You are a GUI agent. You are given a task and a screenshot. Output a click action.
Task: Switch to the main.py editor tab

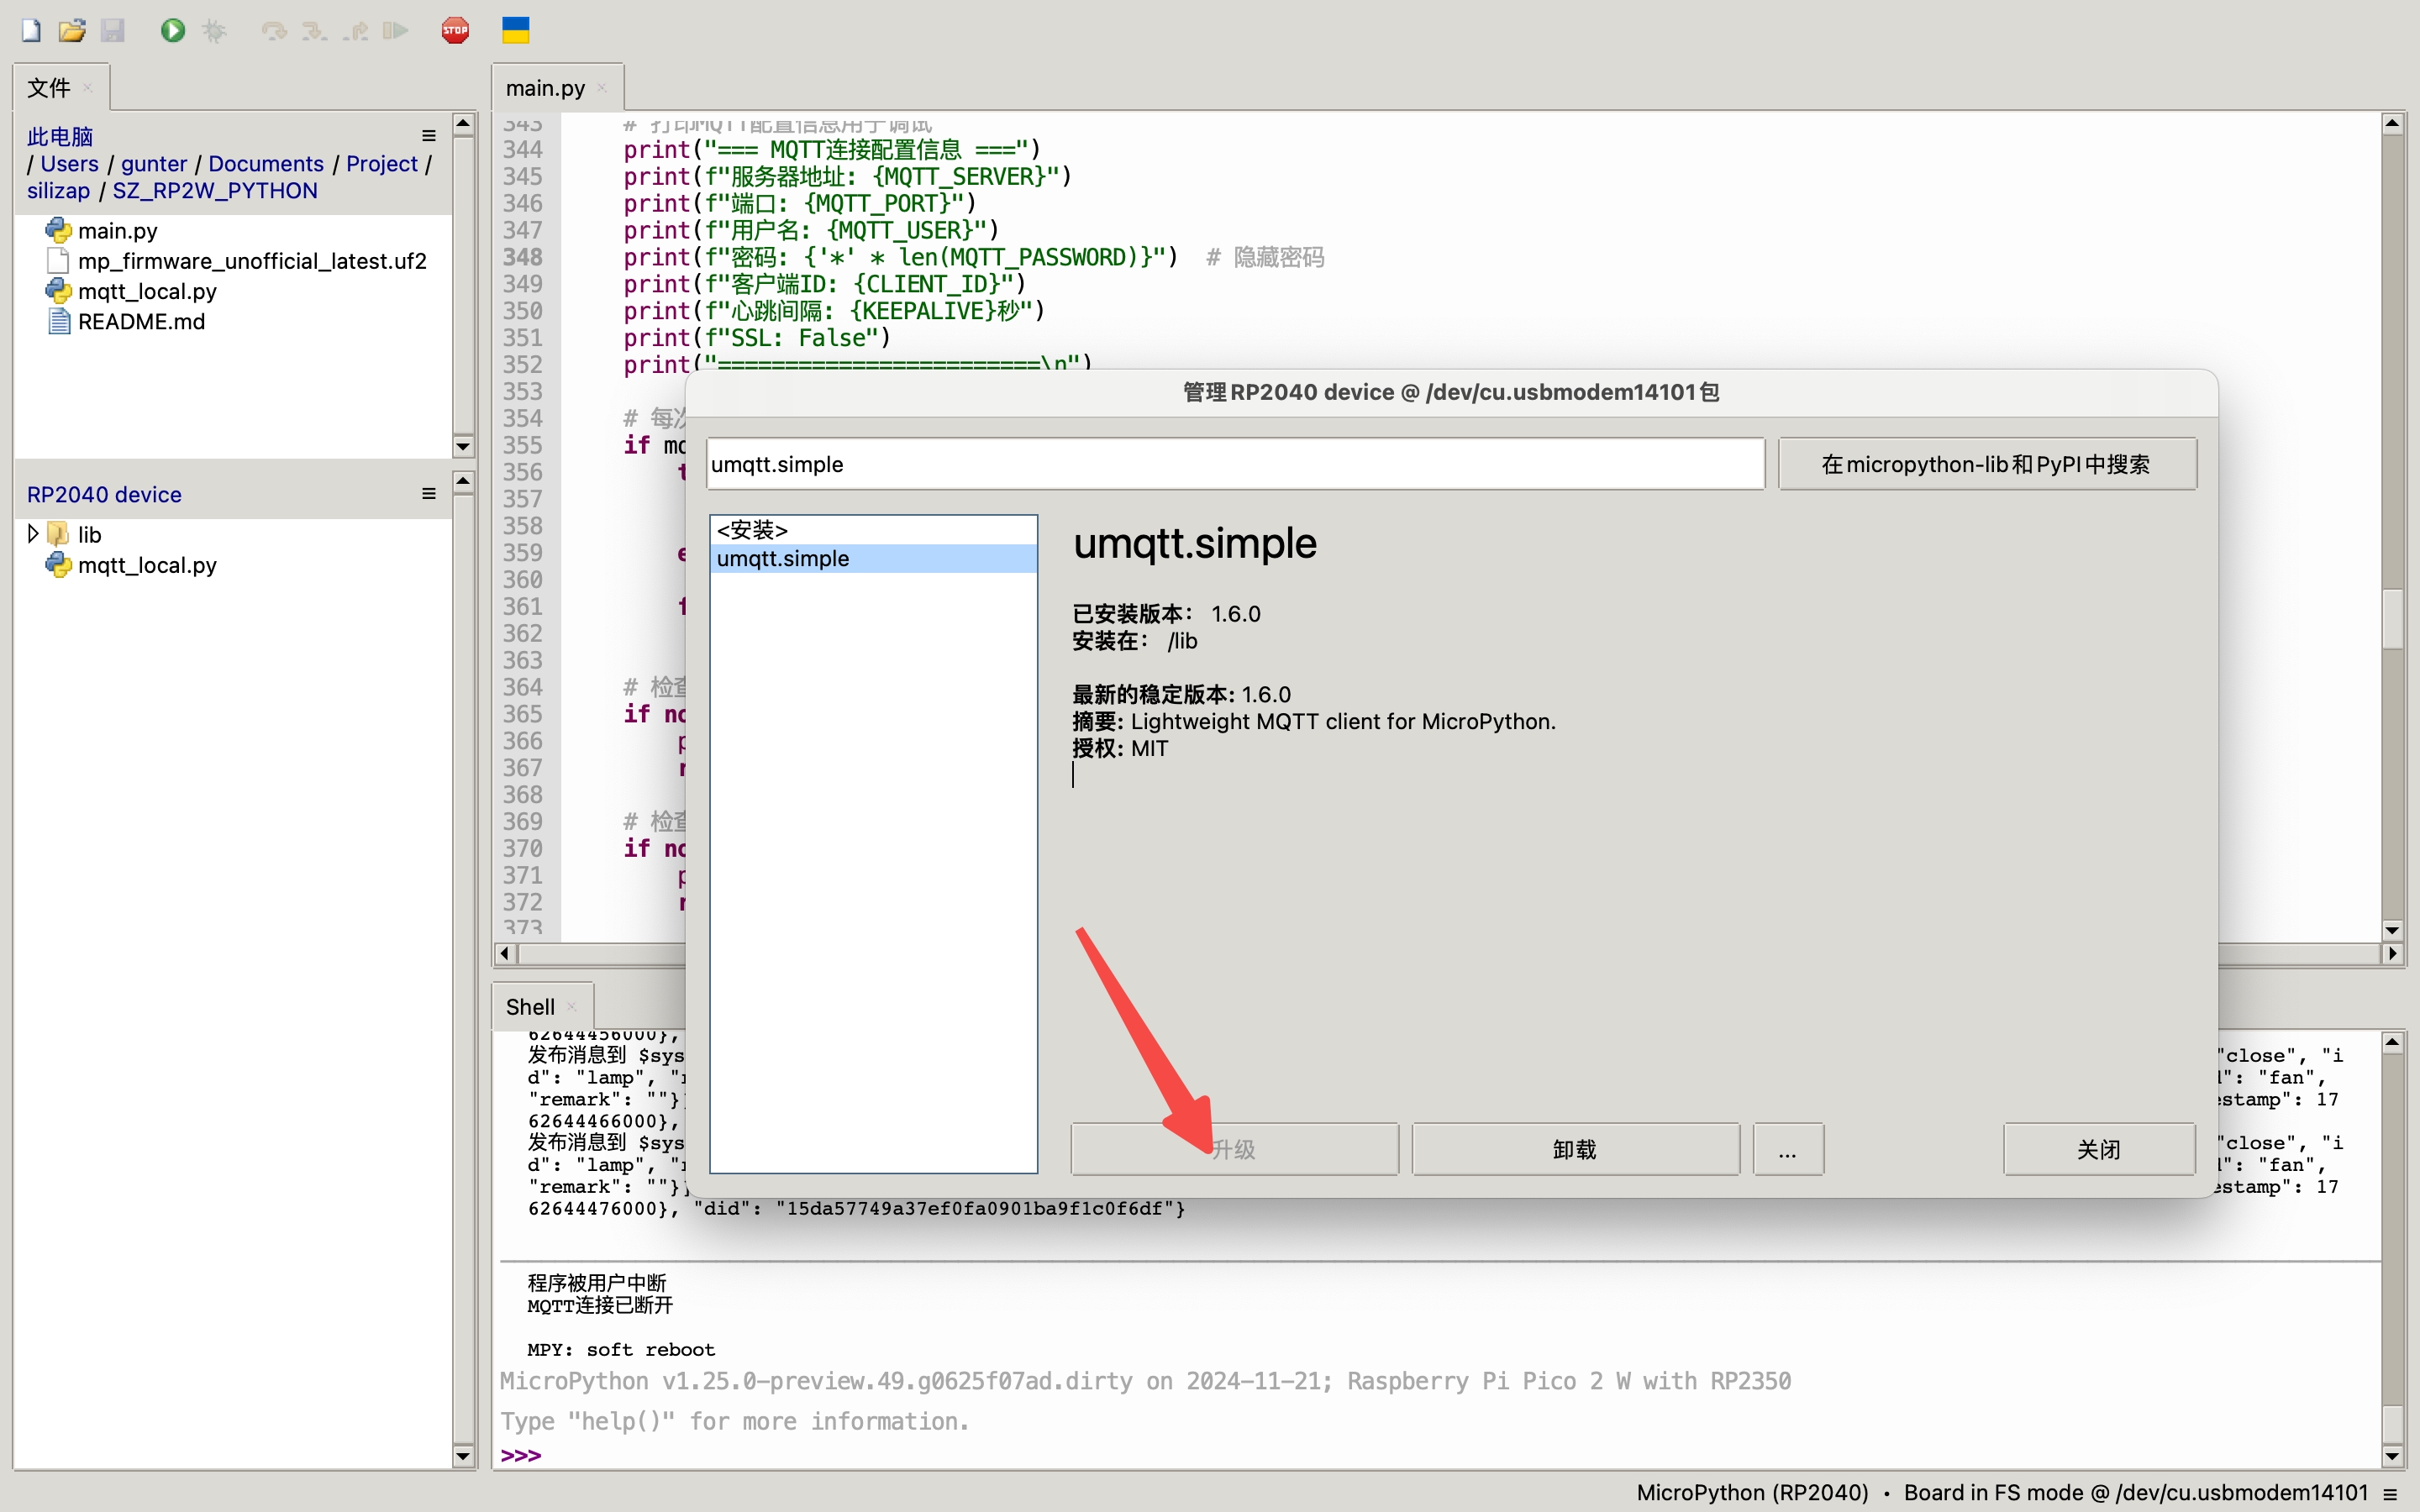click(545, 87)
